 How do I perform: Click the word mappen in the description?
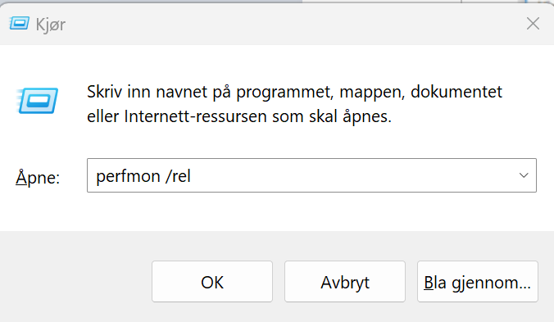click(372, 93)
